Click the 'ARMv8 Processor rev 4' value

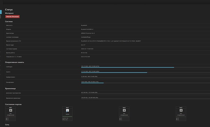point(88,33)
